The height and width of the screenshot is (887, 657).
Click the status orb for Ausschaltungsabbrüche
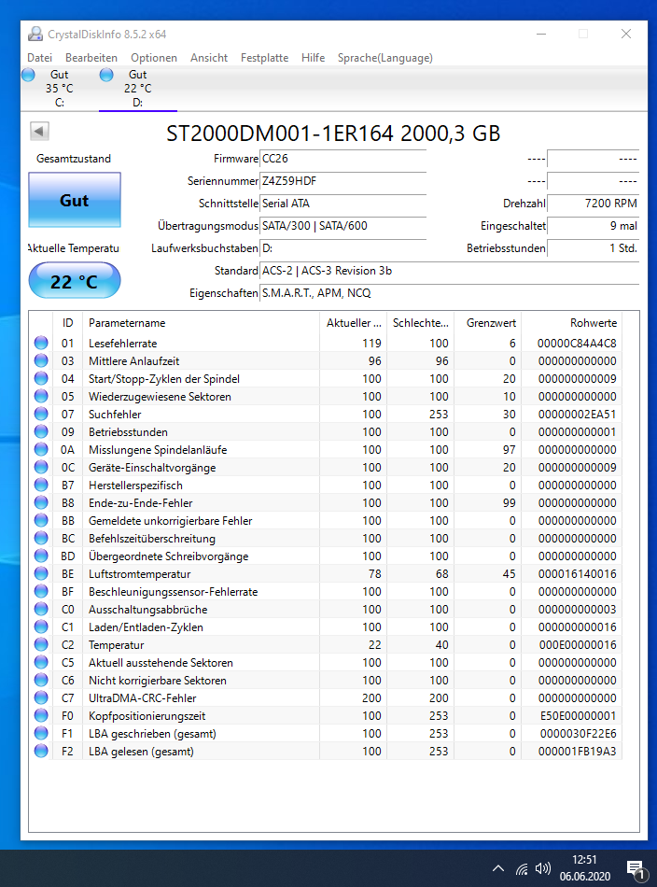pyautogui.click(x=41, y=610)
